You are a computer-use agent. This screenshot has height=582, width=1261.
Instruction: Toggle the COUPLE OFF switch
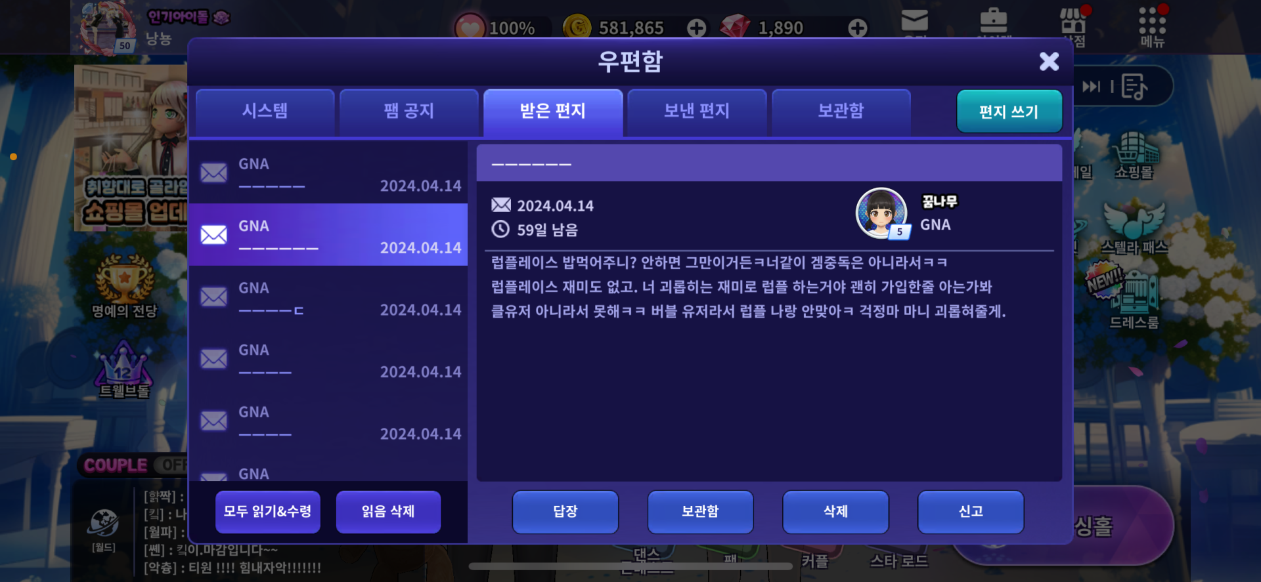click(x=135, y=465)
